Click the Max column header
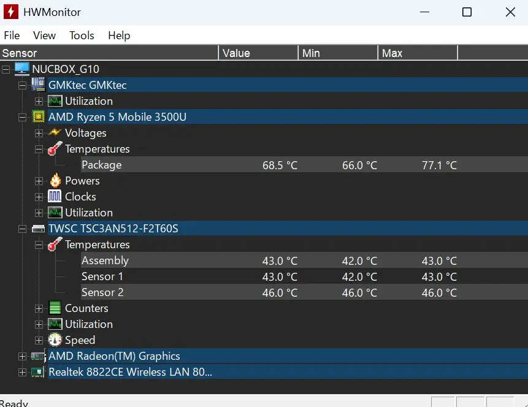 (417, 53)
